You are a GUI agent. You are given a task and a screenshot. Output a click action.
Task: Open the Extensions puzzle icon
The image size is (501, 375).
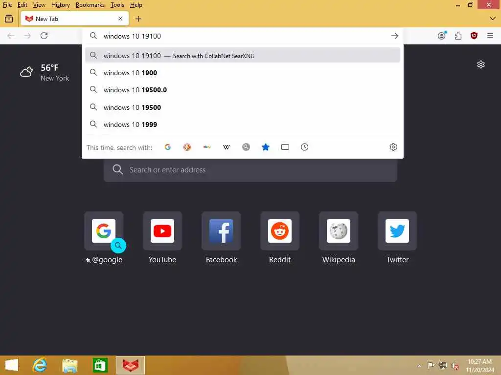click(458, 36)
